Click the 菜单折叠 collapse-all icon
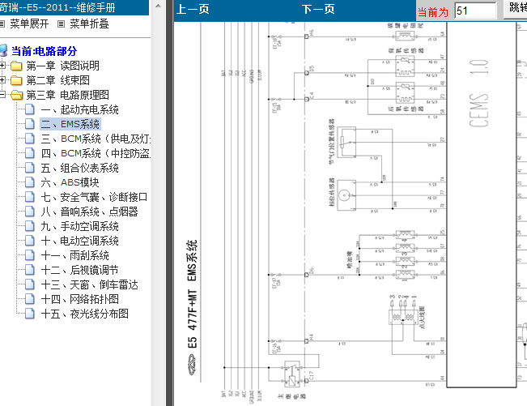The width and height of the screenshot is (527, 406). (61, 24)
